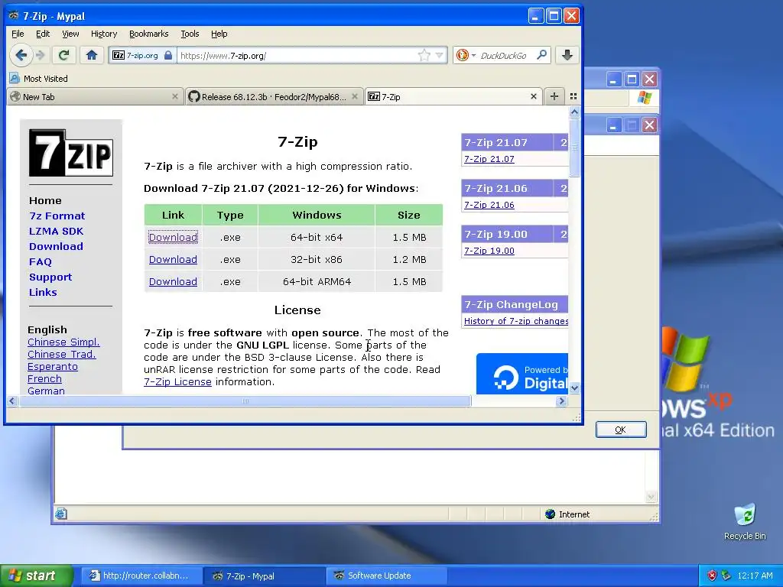Switch language to French
The image size is (783, 587).
[44, 378]
